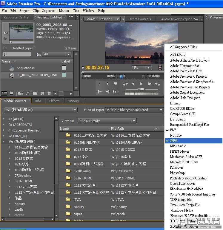Viewport: 223px width, 230px height.
Task: Click the Clear trash icon in Project panel
Action: pyautogui.click(x=49, y=93)
